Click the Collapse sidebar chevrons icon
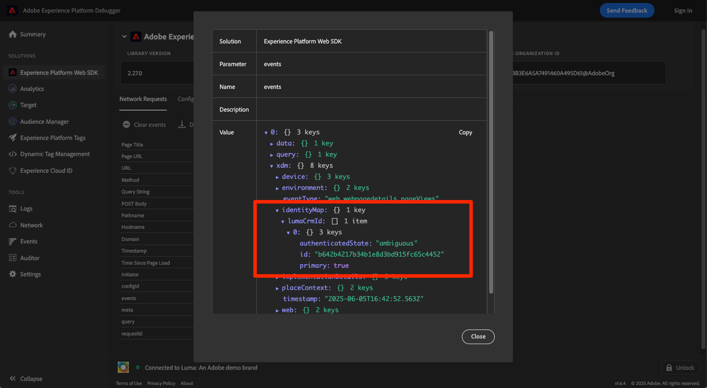707x388 pixels. (x=13, y=379)
